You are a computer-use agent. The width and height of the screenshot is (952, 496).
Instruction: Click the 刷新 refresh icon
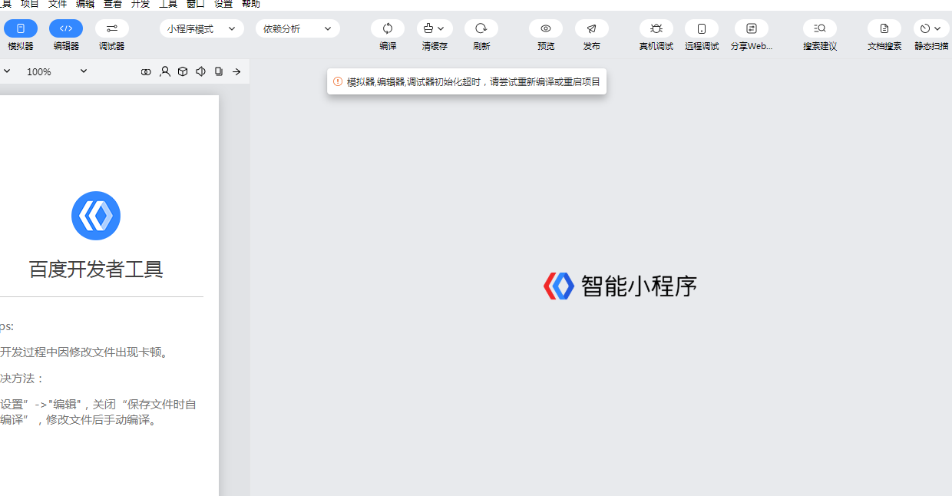481,28
